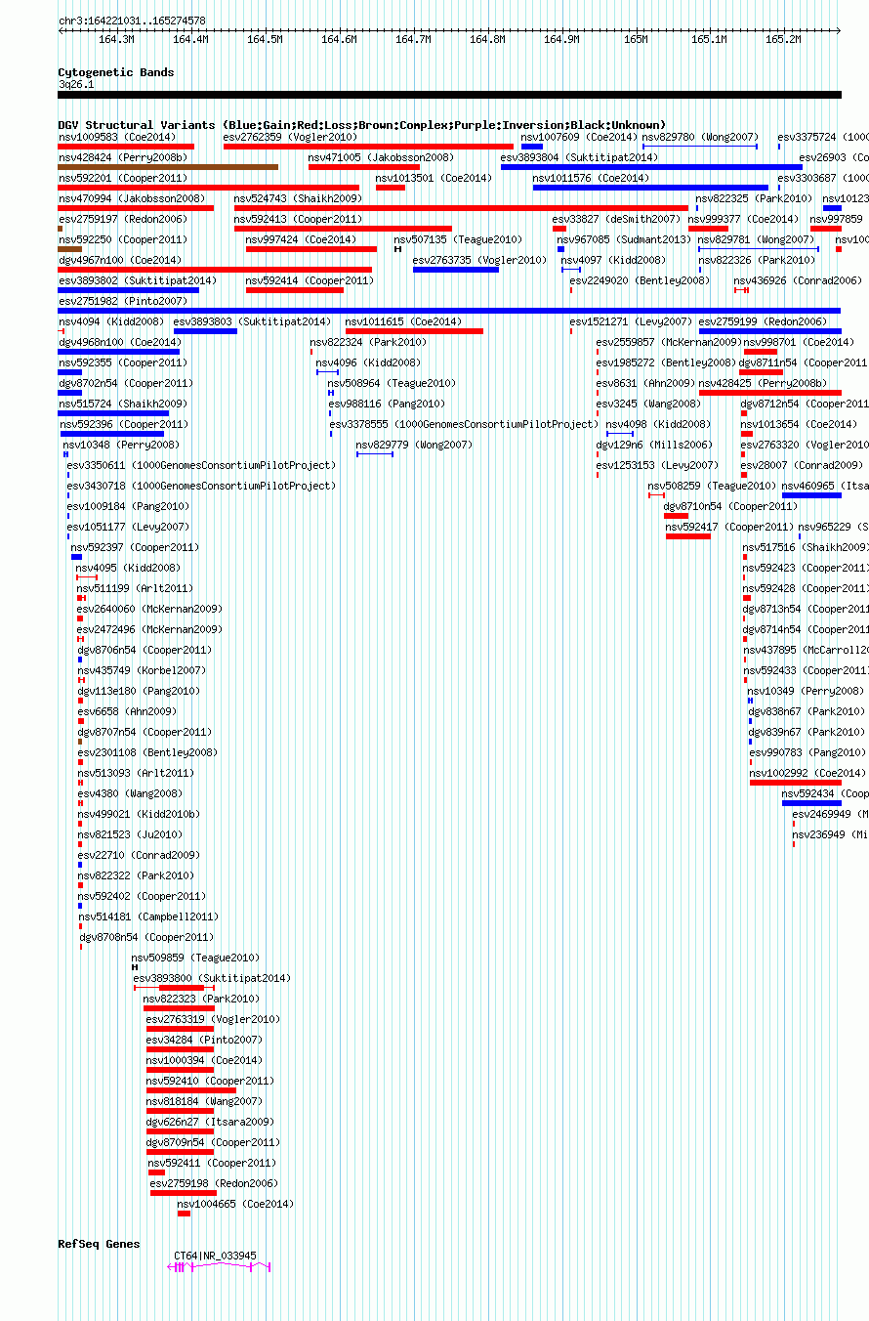The height and width of the screenshot is (1321, 869).
Task: Click the 164.5M ruler position label
Action: [x=265, y=39]
